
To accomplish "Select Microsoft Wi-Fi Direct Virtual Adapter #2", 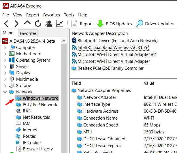I will click(117, 54).
